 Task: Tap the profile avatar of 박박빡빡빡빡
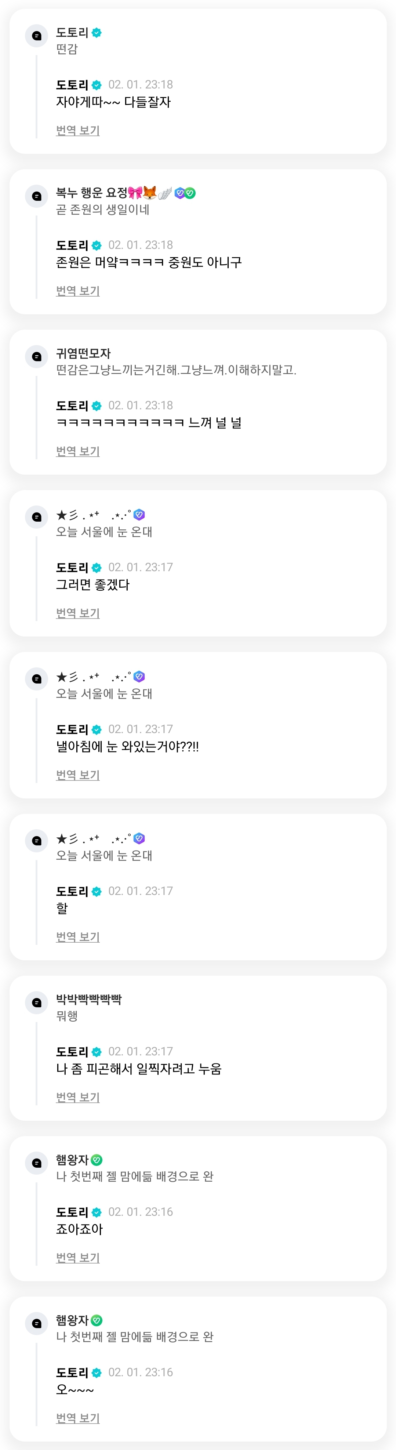(37, 1002)
